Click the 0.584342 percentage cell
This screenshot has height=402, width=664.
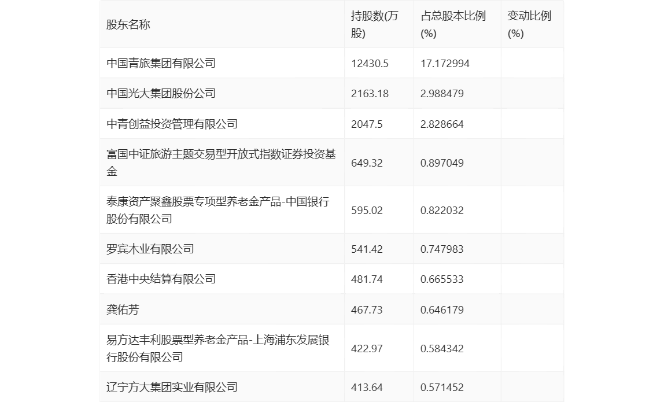(x=442, y=349)
